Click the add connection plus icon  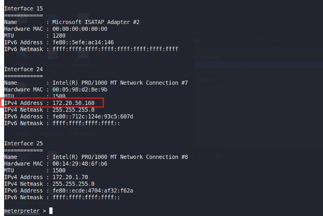pos(200,154)
